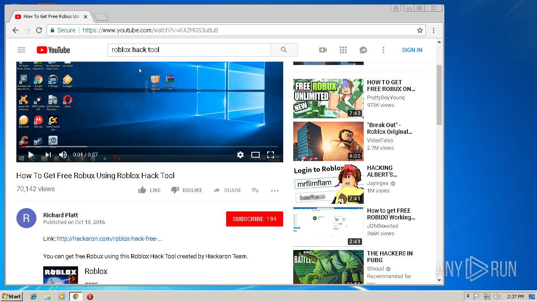Go back in Chrome
This screenshot has height=302, width=537.
pos(16,30)
